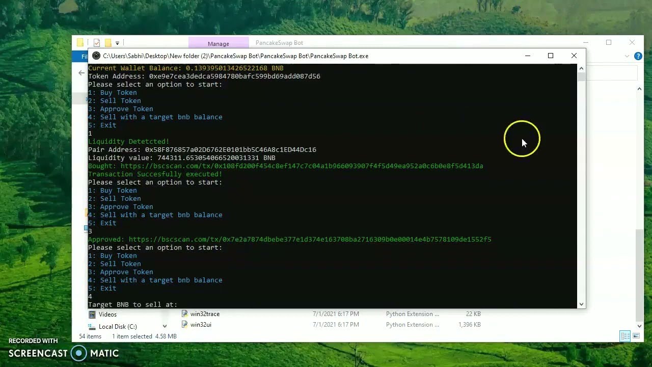Open the Customize Quick Access Toolbar dropdown
This screenshot has height=367, width=652.
tap(117, 43)
